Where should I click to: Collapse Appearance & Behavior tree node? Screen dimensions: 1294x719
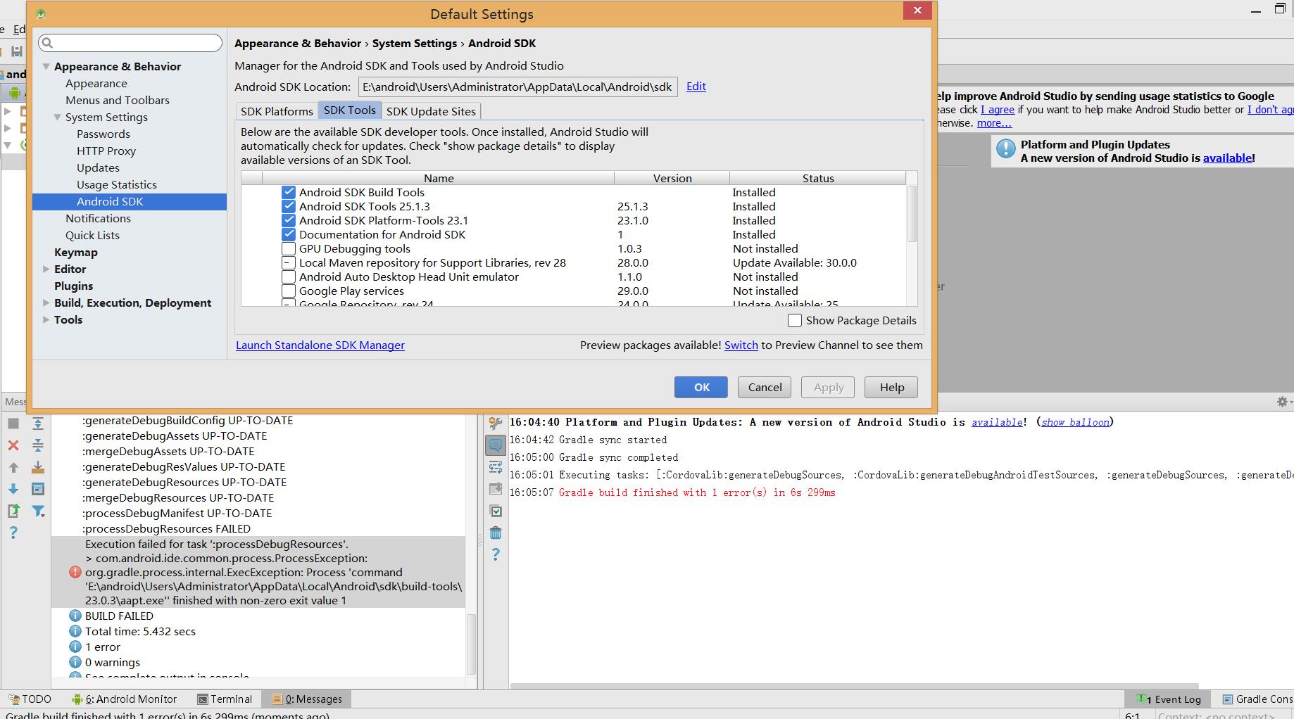[46, 66]
